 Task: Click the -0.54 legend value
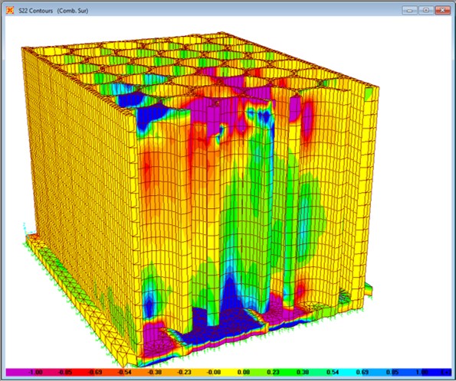125,372
